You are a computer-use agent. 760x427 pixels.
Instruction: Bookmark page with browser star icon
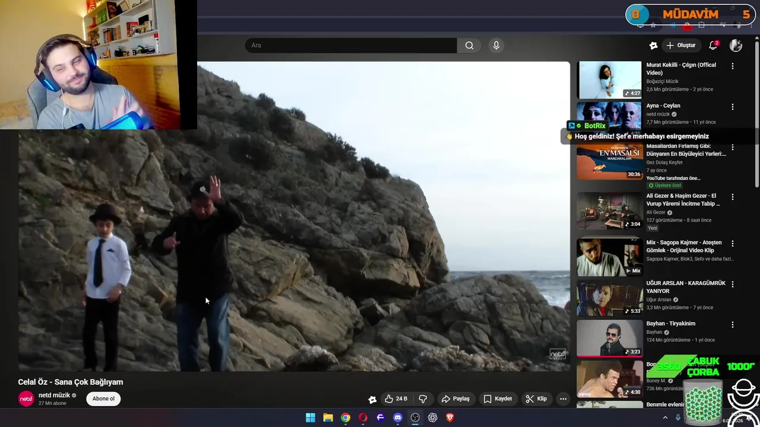pyautogui.click(x=653, y=26)
